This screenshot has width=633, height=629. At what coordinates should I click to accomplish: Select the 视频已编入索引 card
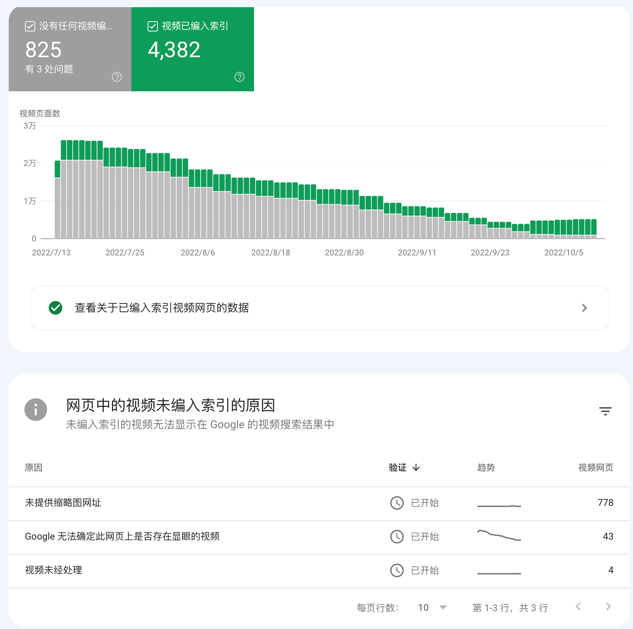193,49
